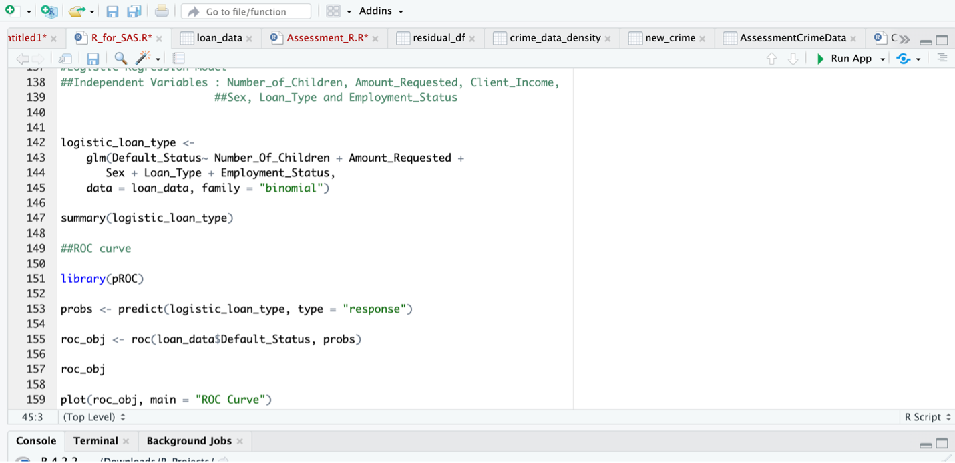Expand the recent files dropdown arrow
This screenshot has height=463, width=955.
pos(92,12)
